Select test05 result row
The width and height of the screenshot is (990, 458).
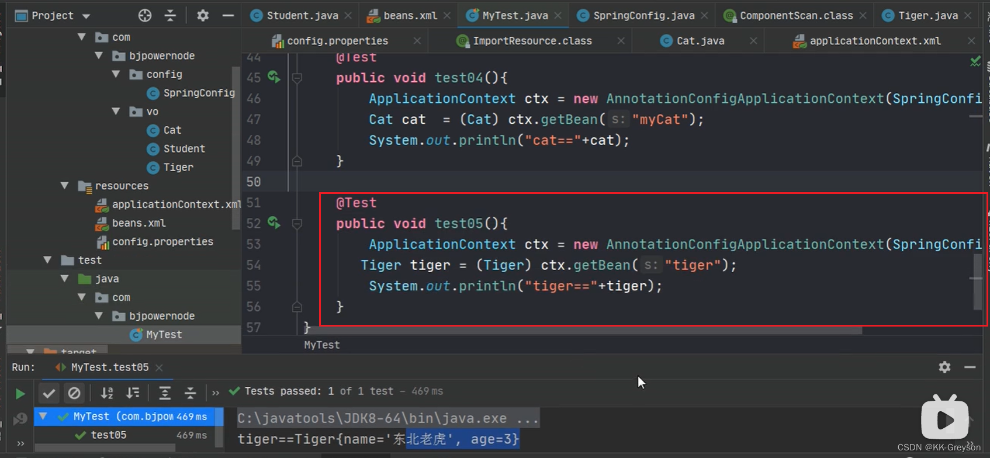124,435
